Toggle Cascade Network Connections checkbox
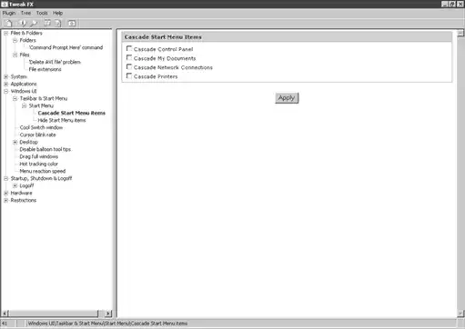This screenshot has width=465, height=329. point(129,66)
